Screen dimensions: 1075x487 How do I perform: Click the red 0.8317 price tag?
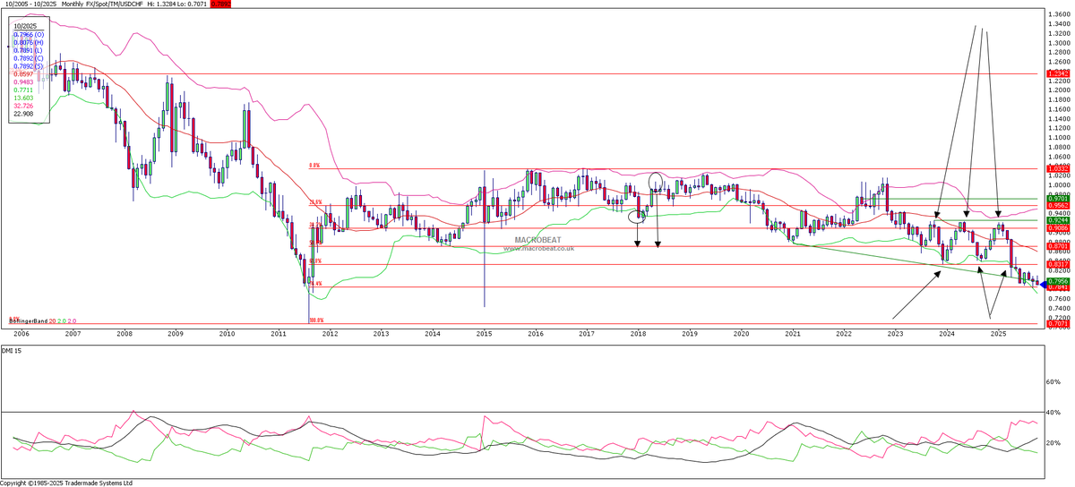pyautogui.click(x=1058, y=264)
